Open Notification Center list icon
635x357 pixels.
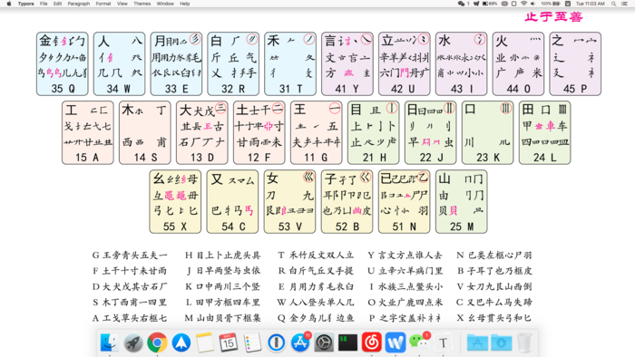pos(624,4)
